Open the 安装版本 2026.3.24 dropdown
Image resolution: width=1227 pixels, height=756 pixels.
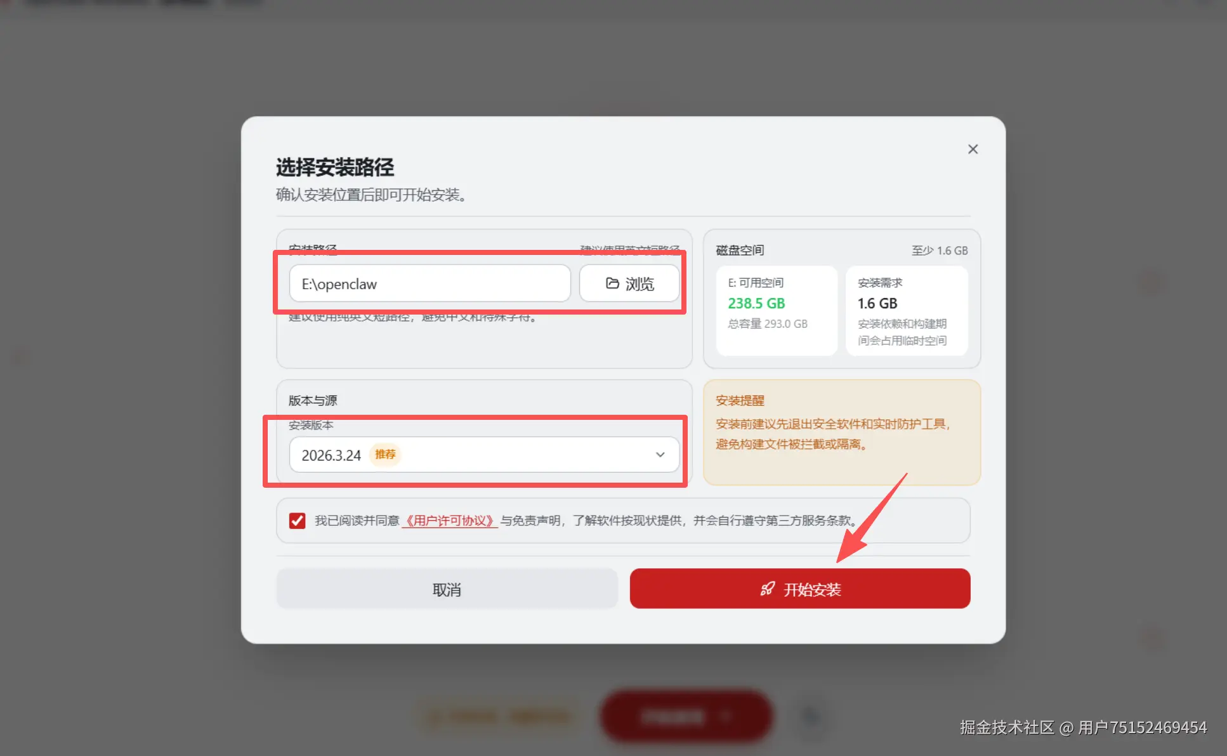484,455
